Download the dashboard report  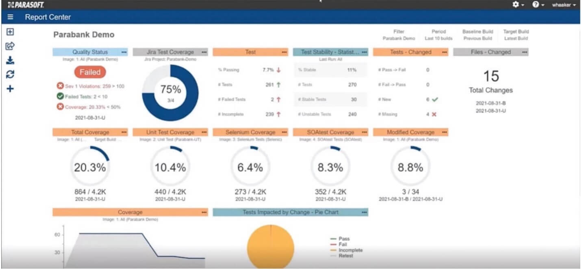click(11, 59)
